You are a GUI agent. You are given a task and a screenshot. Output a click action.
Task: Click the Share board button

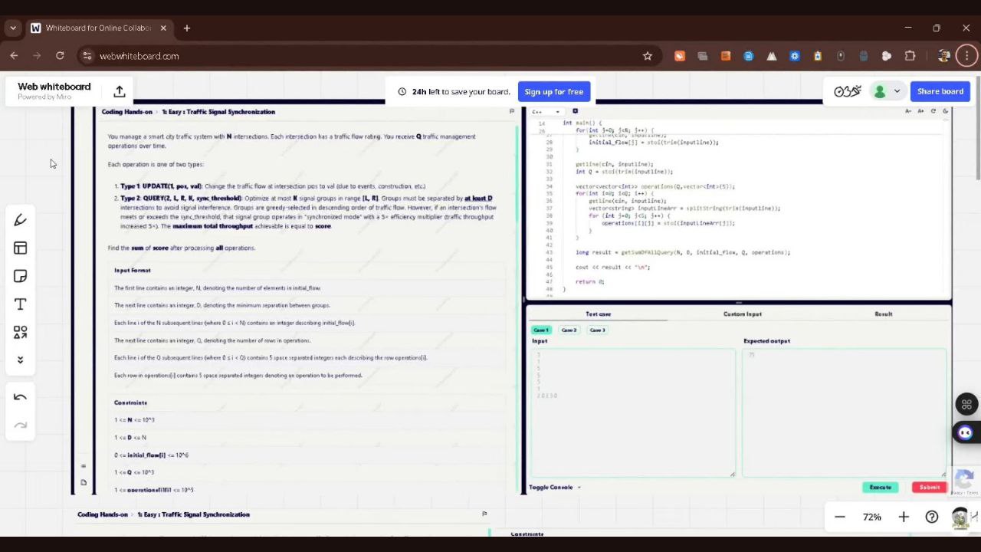(x=940, y=91)
